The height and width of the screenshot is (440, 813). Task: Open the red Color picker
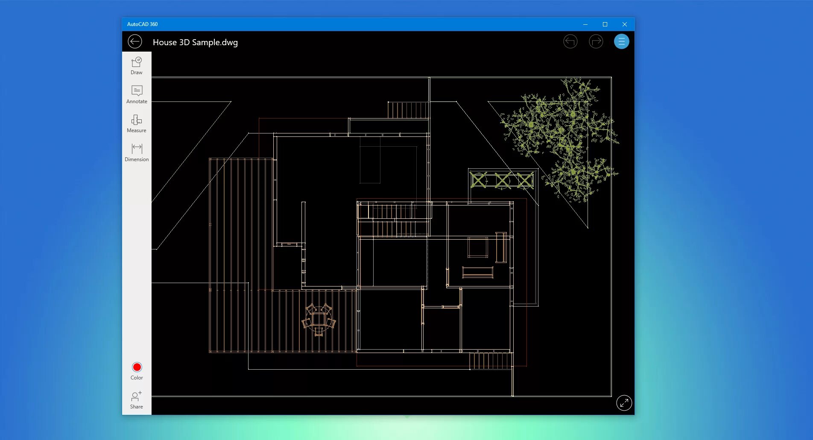point(137,371)
